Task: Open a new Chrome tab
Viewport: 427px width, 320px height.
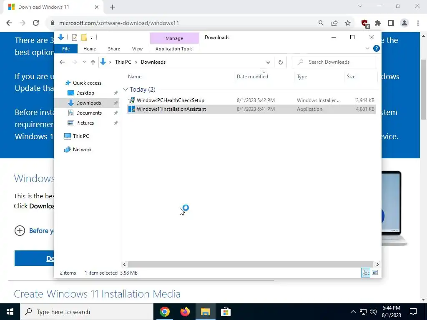Action: tap(113, 7)
